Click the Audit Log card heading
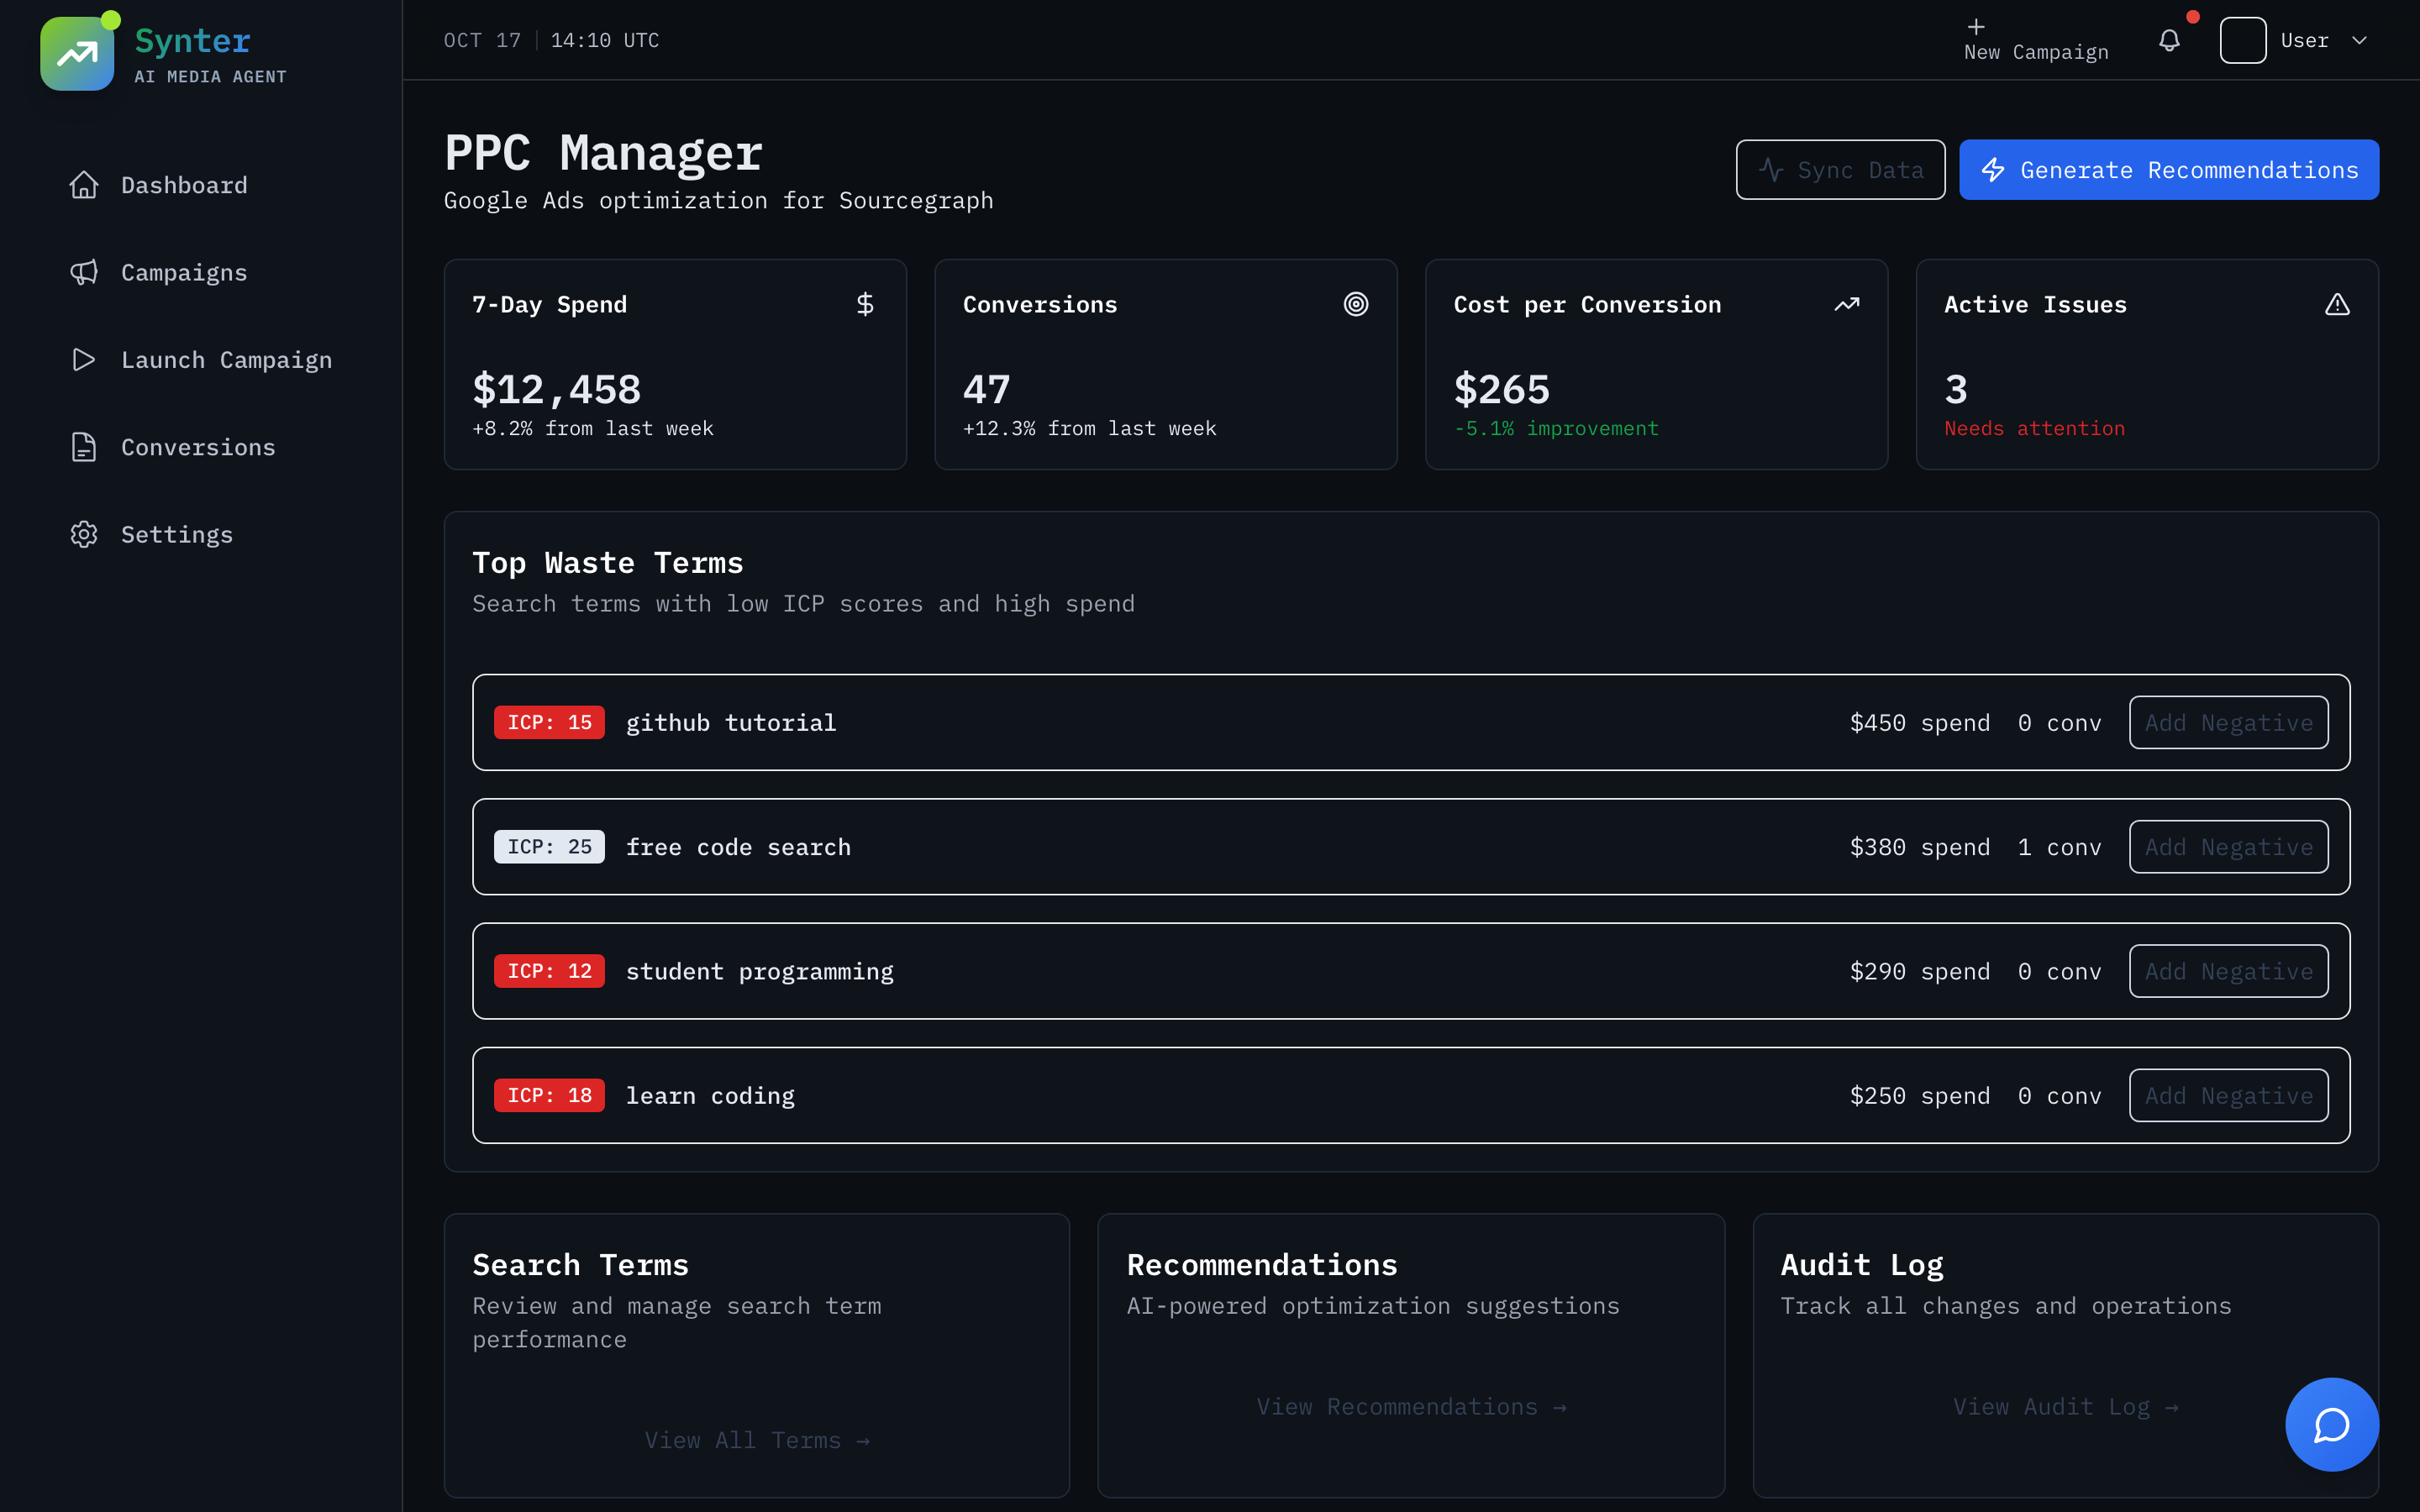This screenshot has width=2420, height=1512. [x=1861, y=1264]
